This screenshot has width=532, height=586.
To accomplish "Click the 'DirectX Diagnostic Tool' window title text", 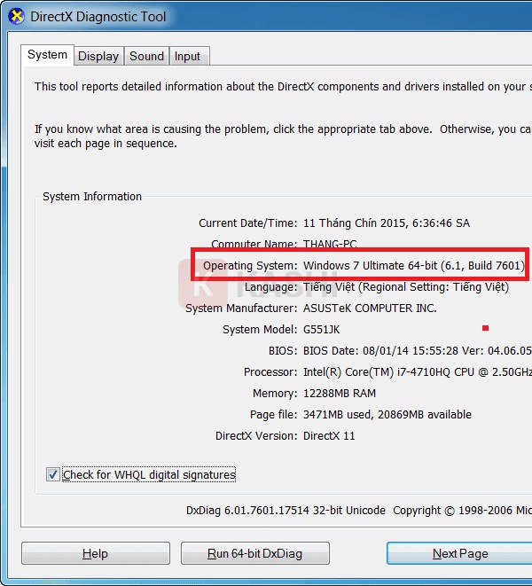I will click(x=98, y=17).
